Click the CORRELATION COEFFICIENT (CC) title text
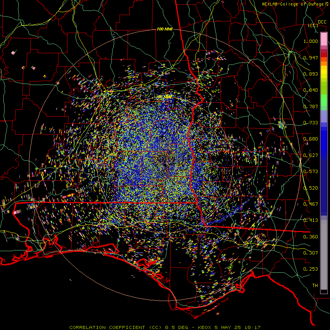Image resolution: width=330 pixels, height=330 pixels. pos(116,327)
